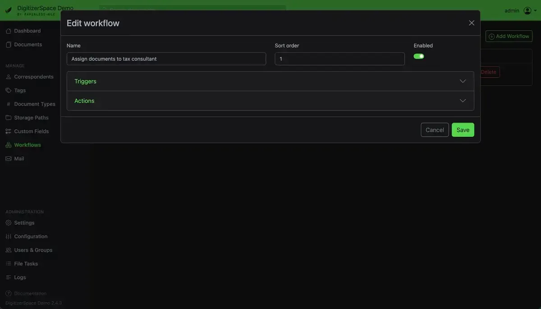Screen dimensions: 541x309
Task: Click the Correspondents person icon
Action: point(8,77)
